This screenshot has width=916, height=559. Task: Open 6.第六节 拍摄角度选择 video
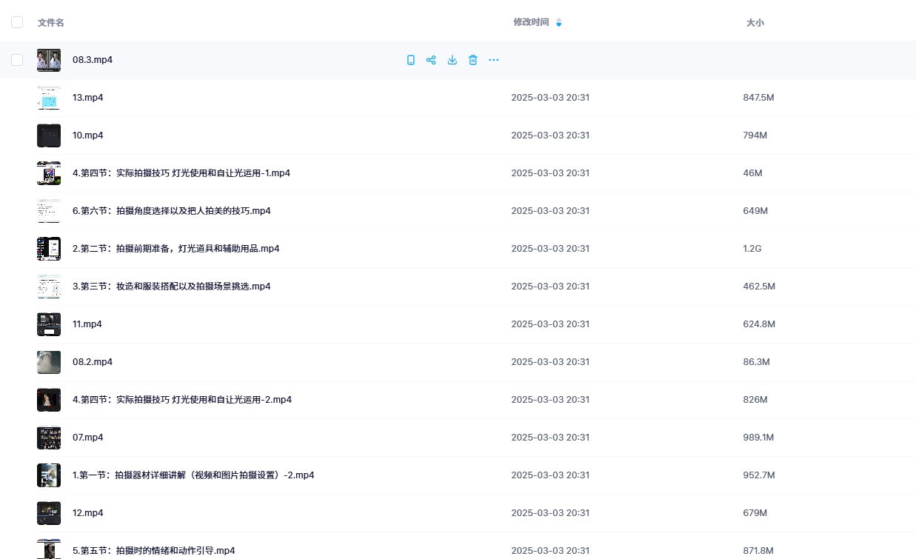click(x=171, y=211)
